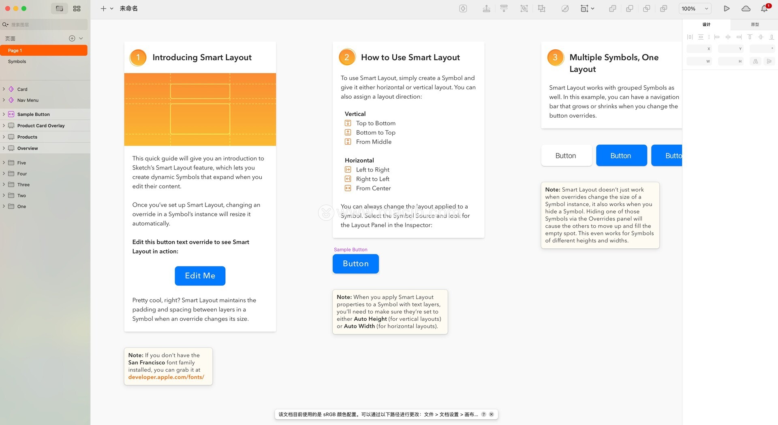Add a new page with plus icon

coord(72,38)
